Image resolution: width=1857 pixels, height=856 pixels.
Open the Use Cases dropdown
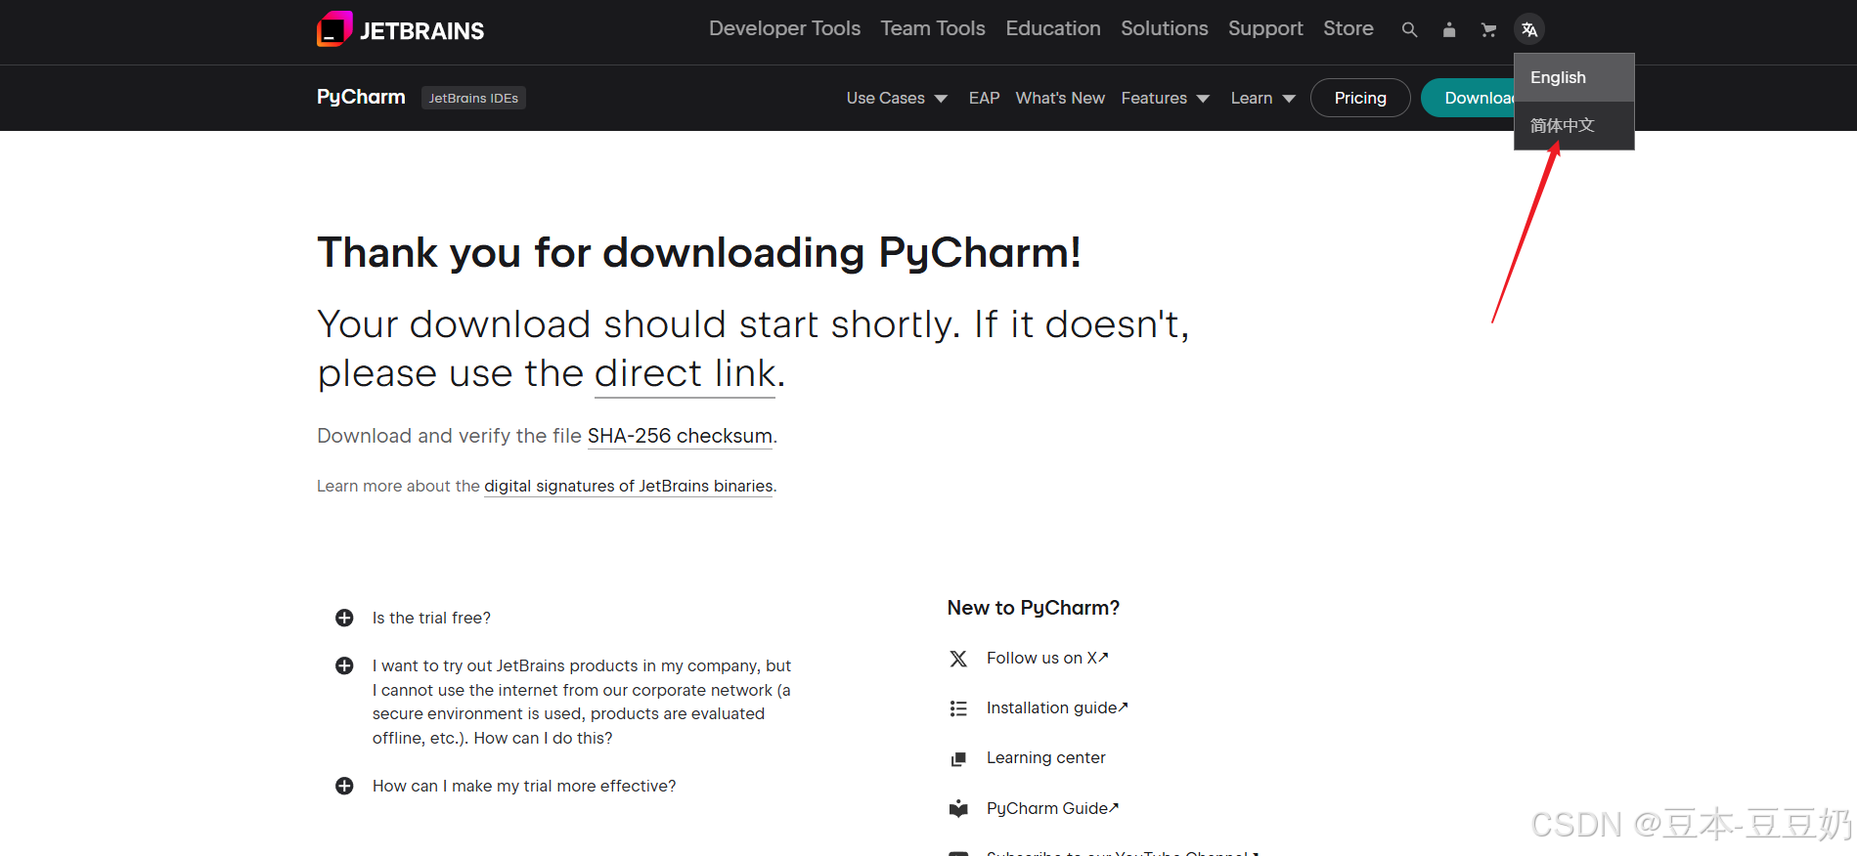click(x=897, y=98)
